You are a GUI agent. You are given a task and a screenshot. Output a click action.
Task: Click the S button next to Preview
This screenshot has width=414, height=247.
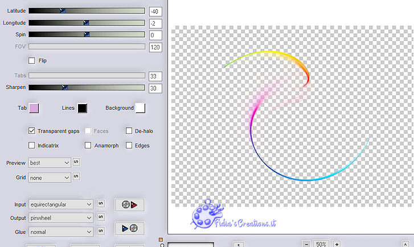click(x=76, y=162)
